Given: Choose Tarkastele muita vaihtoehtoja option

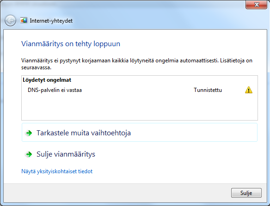Looking at the screenshot, I should 140,133.
